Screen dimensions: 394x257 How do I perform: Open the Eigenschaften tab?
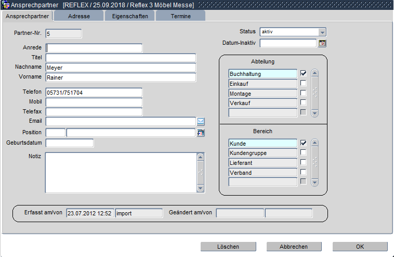click(x=129, y=16)
